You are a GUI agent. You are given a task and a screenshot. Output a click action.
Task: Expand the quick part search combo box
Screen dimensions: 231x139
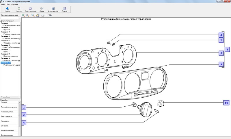18,18
